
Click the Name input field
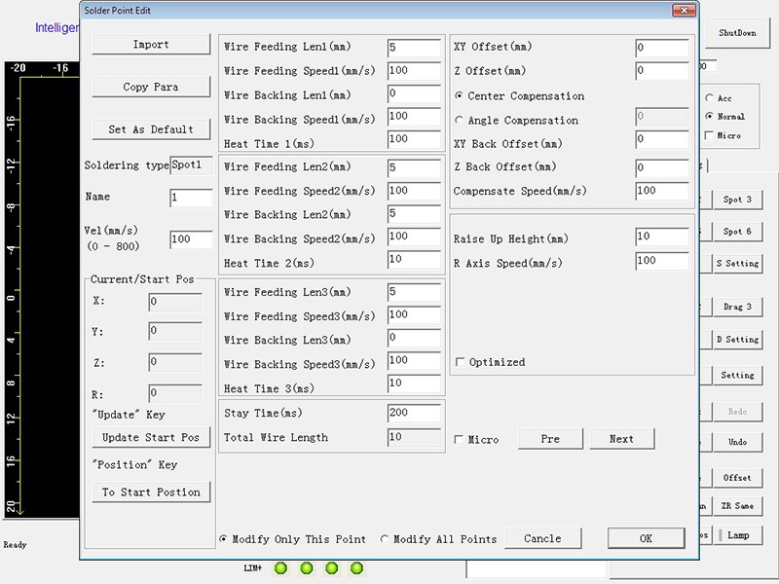click(191, 198)
